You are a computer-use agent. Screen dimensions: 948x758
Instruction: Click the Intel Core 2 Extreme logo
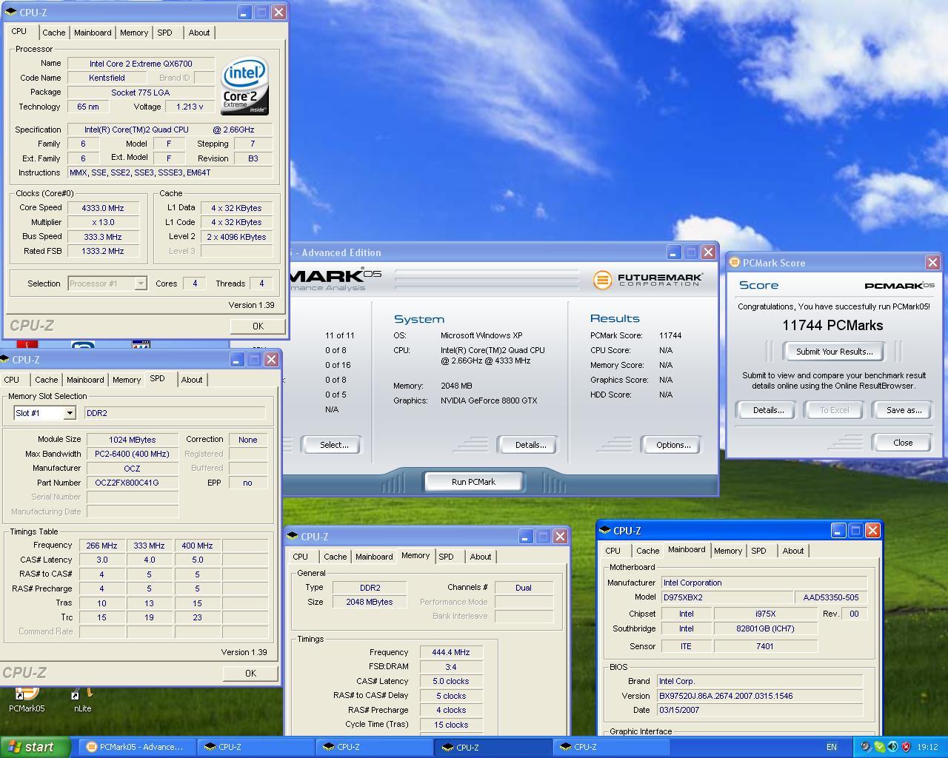[x=245, y=87]
